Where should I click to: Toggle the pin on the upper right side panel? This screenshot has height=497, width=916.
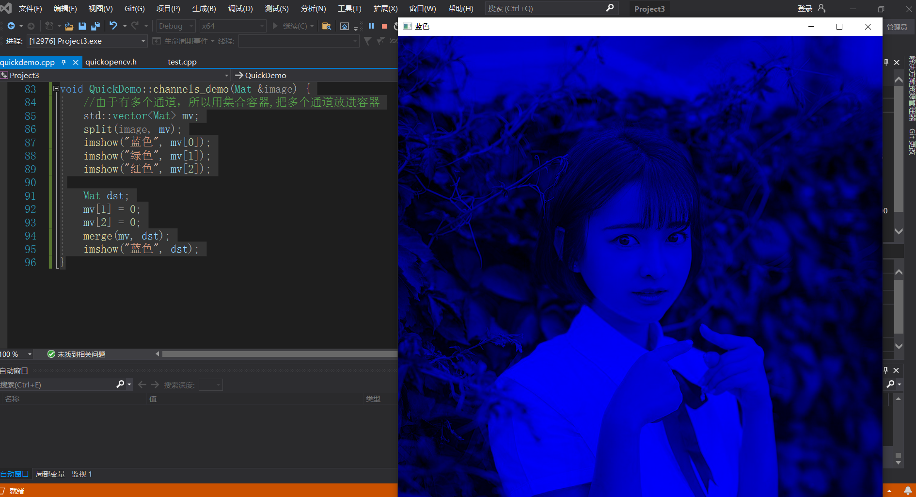(886, 62)
